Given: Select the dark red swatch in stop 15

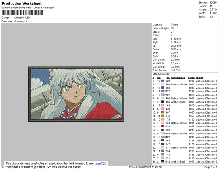Looking at the screenshot, I should pyautogui.click(x=162, y=130).
